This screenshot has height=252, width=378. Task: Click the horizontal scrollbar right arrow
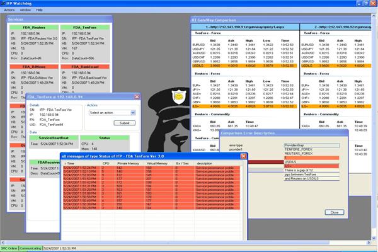[369, 243]
